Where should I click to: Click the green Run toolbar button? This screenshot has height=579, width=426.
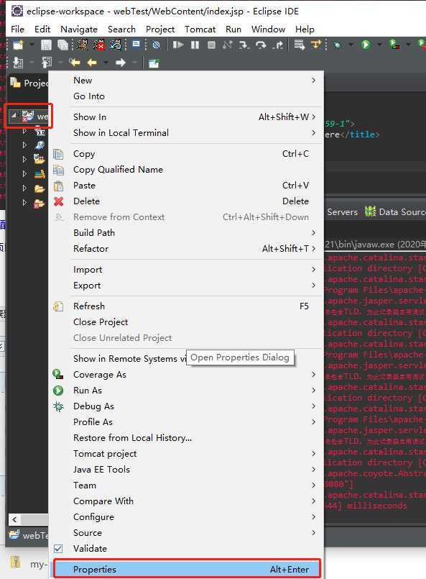pyautogui.click(x=366, y=45)
